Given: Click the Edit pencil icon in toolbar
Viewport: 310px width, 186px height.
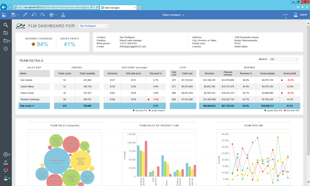Looking at the screenshot, I should 25,15.
